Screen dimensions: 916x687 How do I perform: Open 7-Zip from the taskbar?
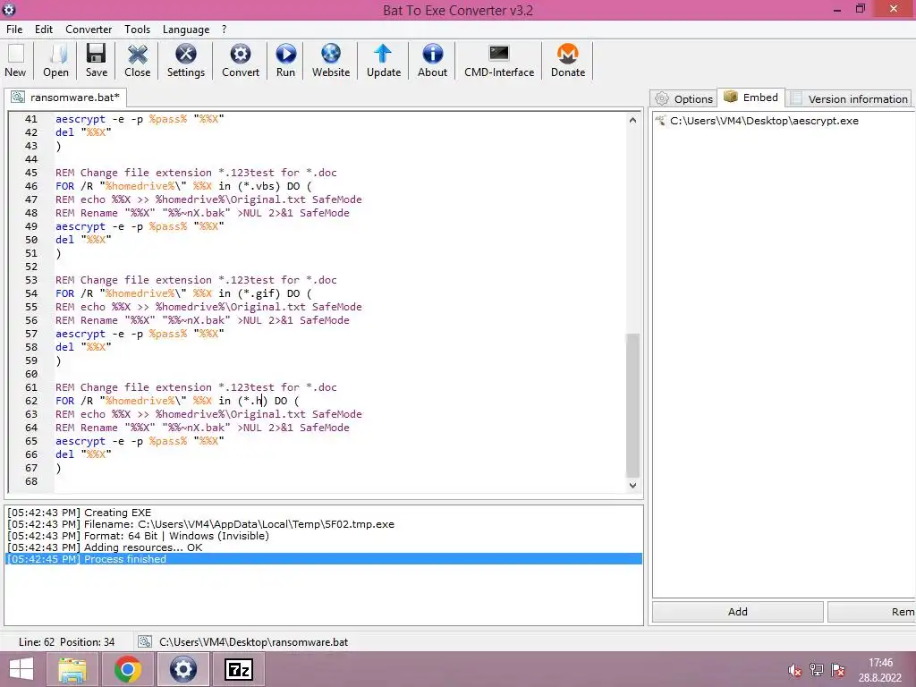tap(238, 669)
